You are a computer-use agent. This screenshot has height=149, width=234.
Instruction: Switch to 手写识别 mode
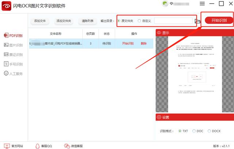pos(13,64)
